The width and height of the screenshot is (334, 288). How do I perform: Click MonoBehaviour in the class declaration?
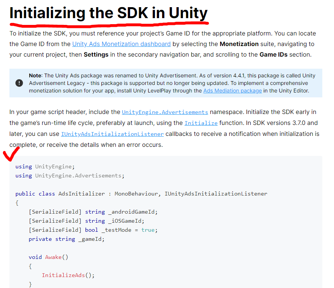pos(136,194)
